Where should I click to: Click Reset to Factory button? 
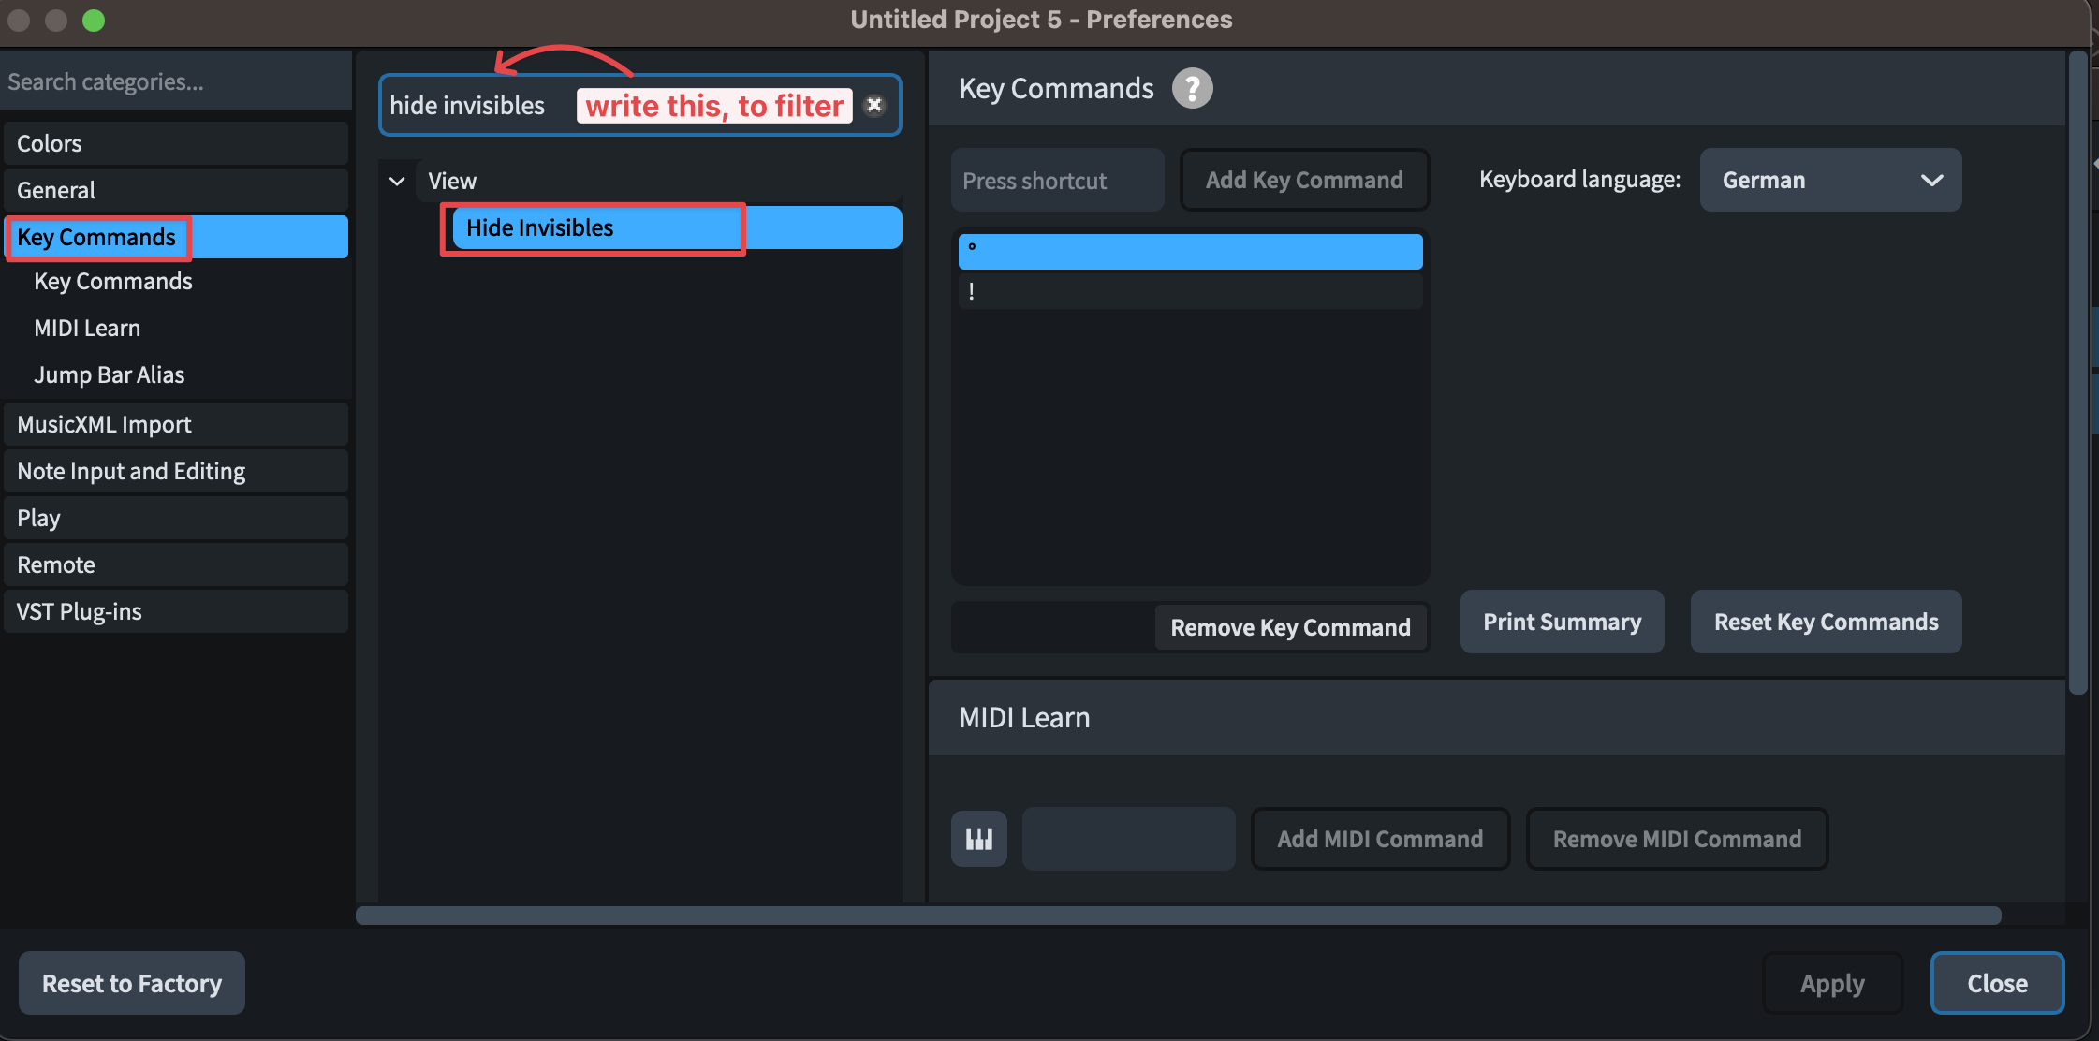pyautogui.click(x=132, y=983)
